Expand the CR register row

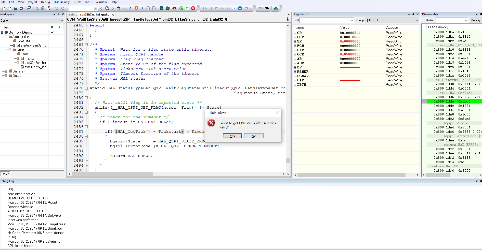(x=295, y=33)
